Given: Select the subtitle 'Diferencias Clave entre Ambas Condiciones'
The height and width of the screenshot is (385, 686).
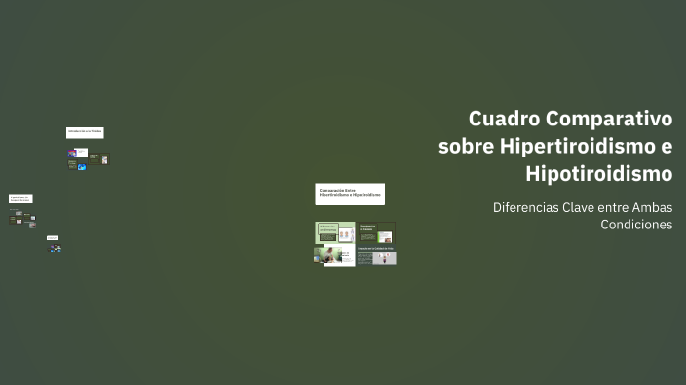Looking at the screenshot, I should click(583, 216).
